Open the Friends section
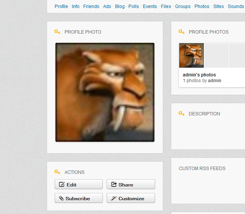 (x=91, y=6)
